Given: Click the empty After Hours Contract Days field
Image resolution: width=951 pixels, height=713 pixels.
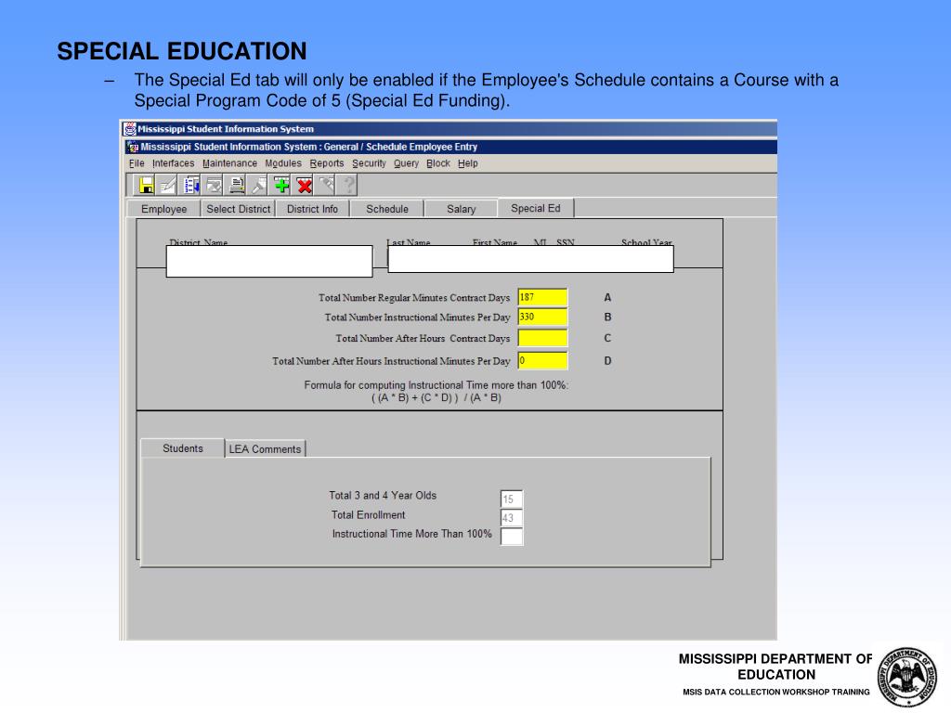Looking at the screenshot, I should click(542, 338).
